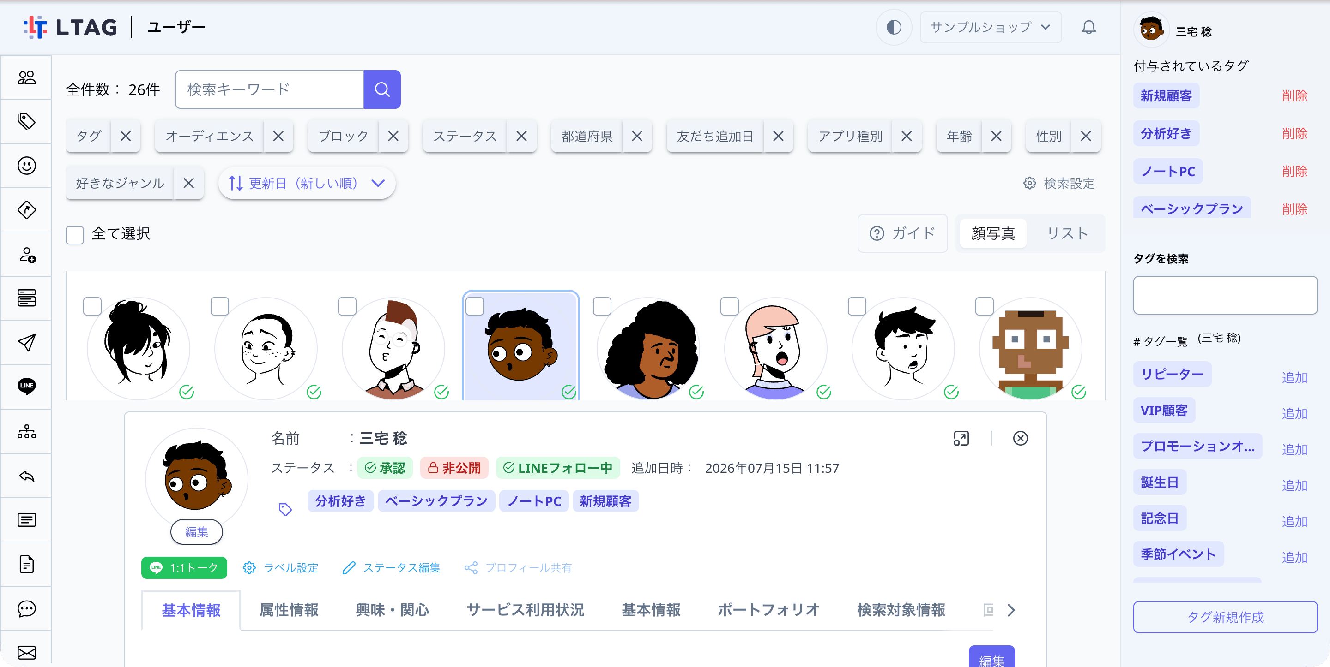This screenshot has width=1330, height=667.
Task: Expand user detail panel with popout icon
Action: click(961, 439)
